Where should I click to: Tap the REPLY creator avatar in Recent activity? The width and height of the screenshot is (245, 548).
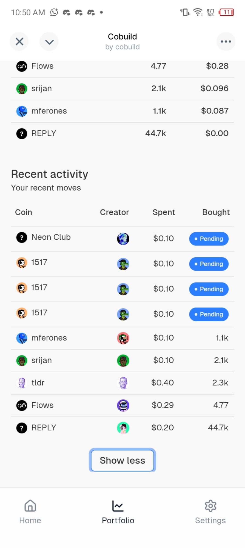123,428
